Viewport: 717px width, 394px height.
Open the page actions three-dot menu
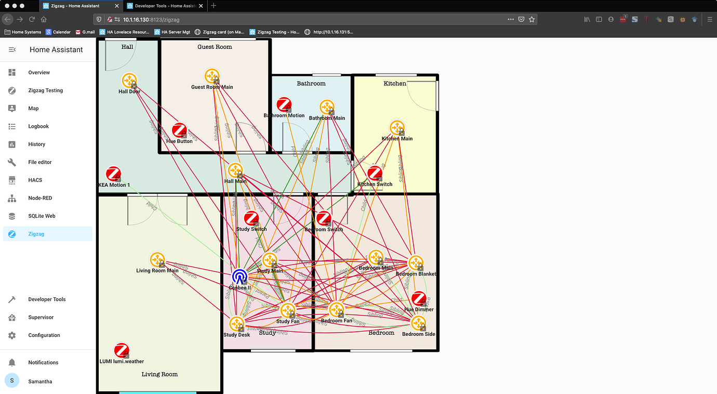point(510,18)
